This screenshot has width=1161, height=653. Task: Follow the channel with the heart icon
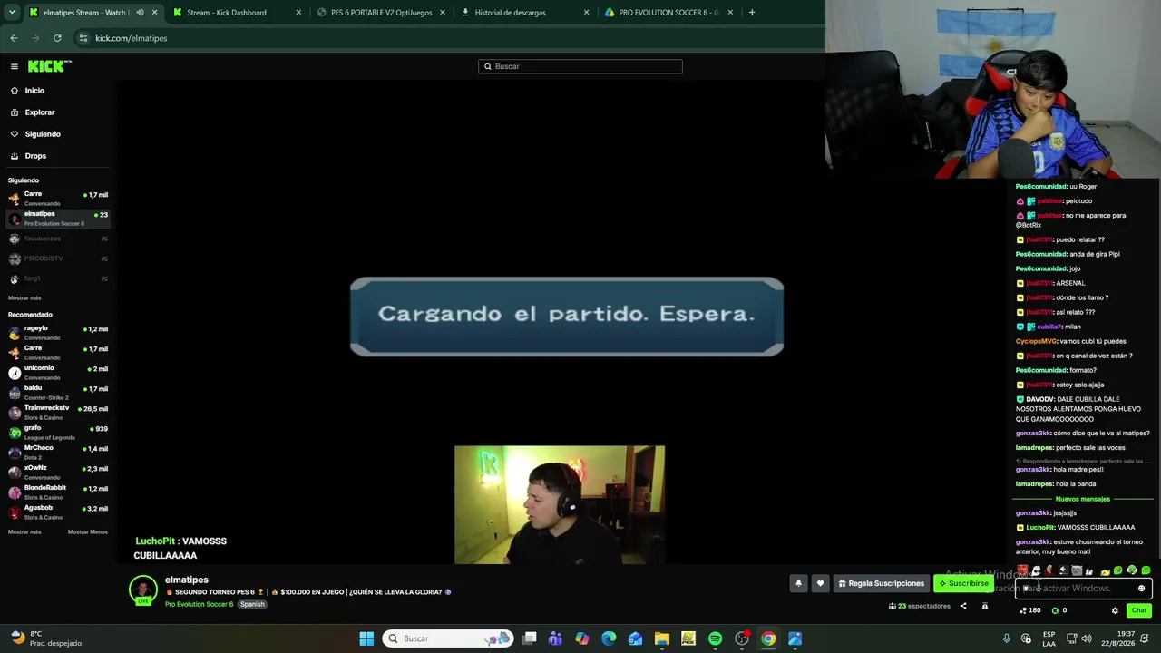point(820,583)
